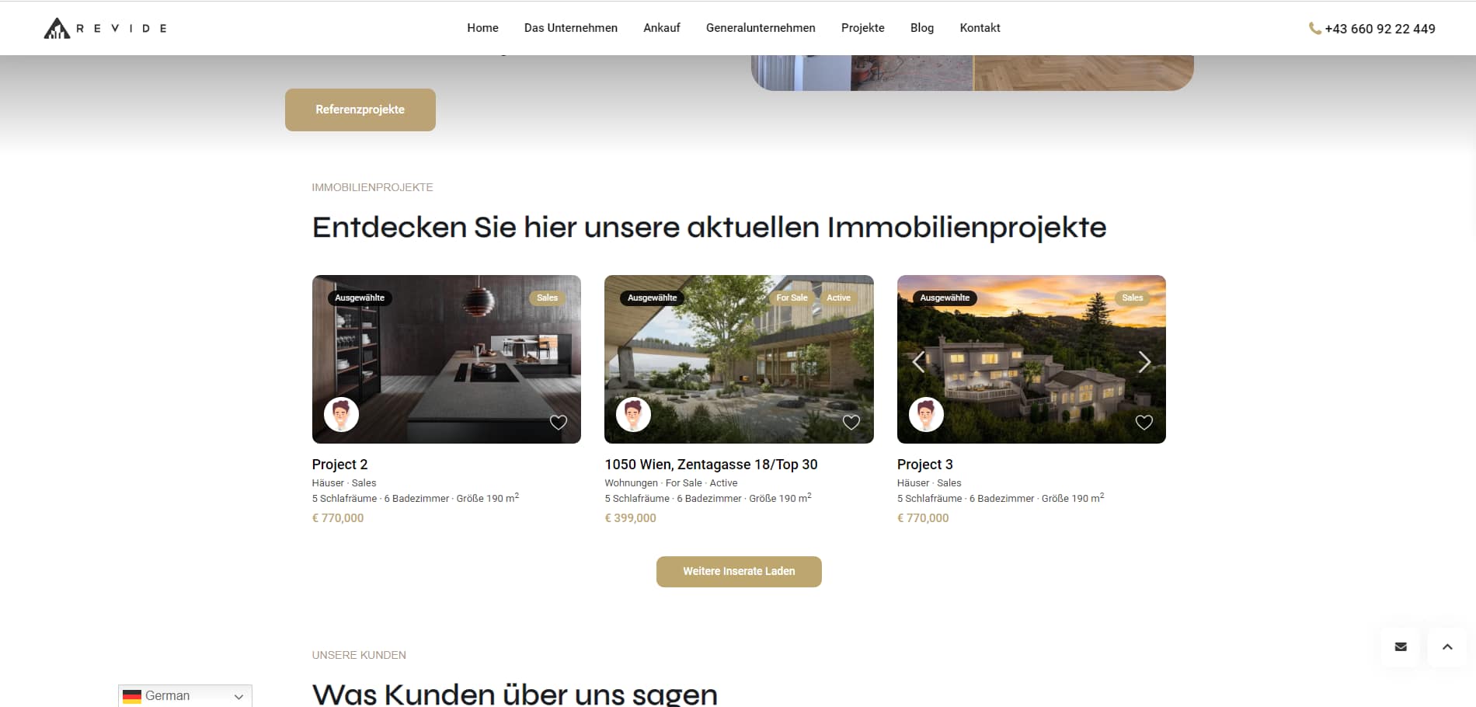Open 1050 Wien, Zentagasse 18/Top 30 title link

tap(711, 465)
